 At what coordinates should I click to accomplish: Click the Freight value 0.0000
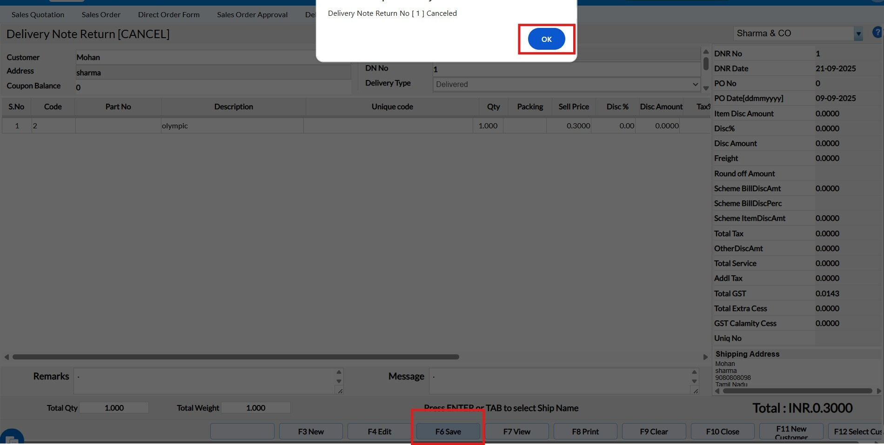coord(827,158)
